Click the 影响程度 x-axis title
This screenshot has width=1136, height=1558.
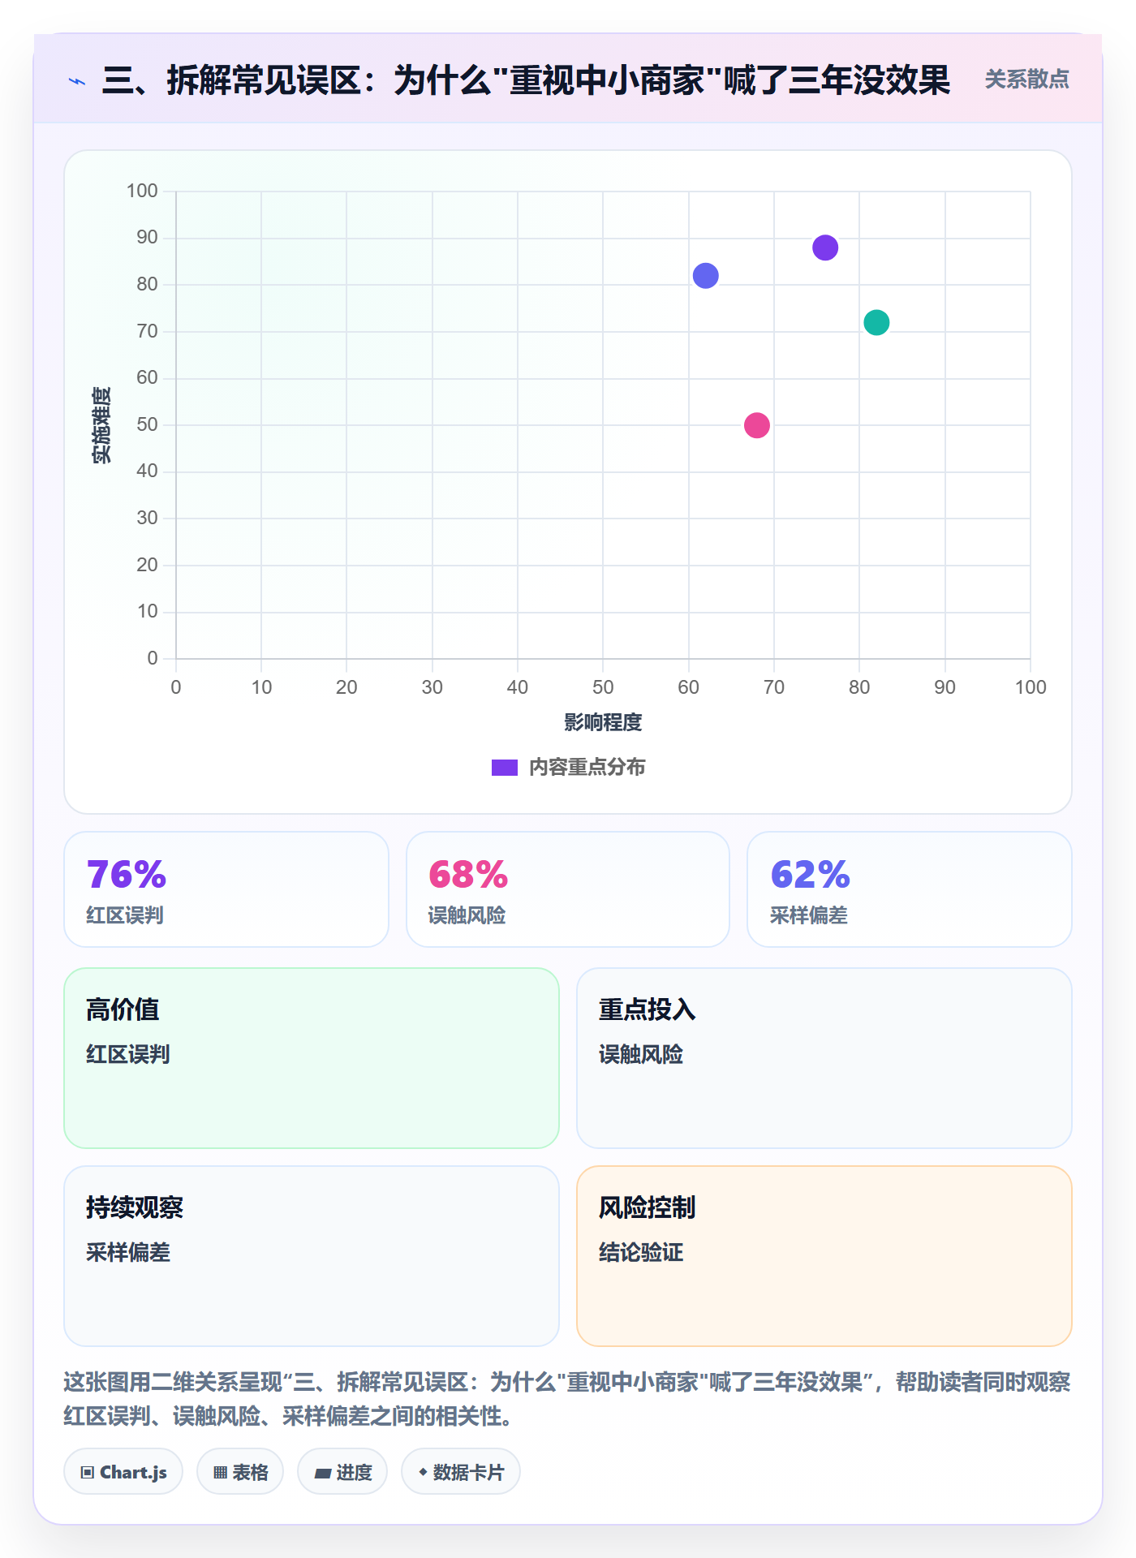point(603,722)
